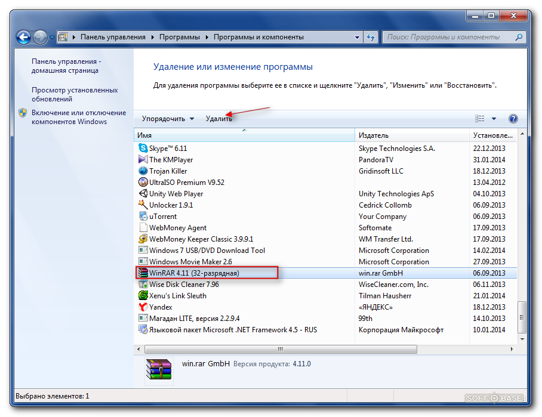Screen dimensions: 542x417
Task: Click the UltraISO Premium disc icon
Action: click(x=143, y=182)
